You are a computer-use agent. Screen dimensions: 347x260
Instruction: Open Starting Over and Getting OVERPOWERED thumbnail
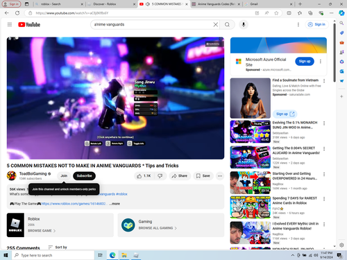pyautogui.click(x=251, y=182)
